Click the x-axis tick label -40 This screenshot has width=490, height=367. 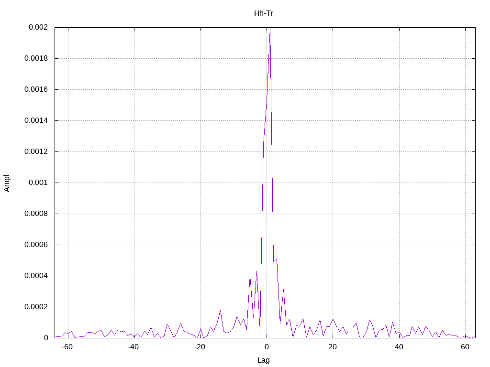134,347
